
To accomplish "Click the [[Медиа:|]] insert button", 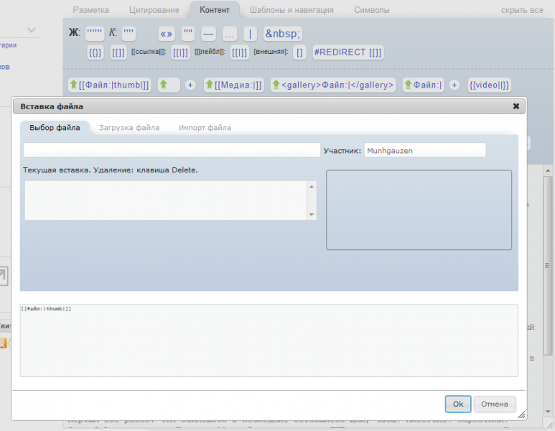I will [x=233, y=85].
